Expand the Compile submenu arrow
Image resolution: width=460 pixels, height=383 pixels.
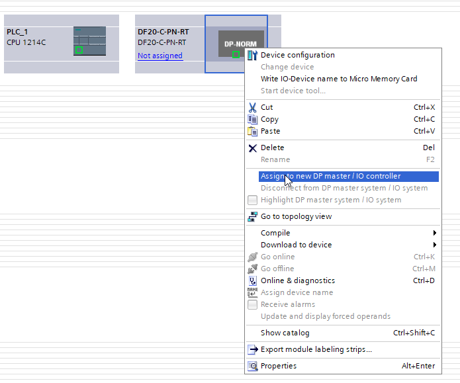[x=434, y=233]
